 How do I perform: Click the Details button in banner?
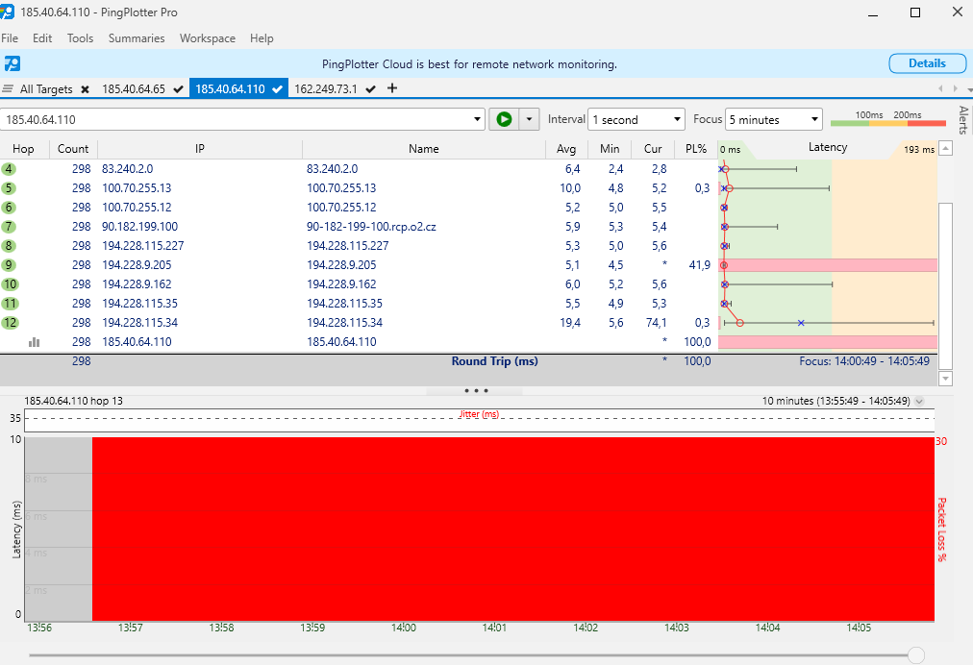click(x=927, y=63)
